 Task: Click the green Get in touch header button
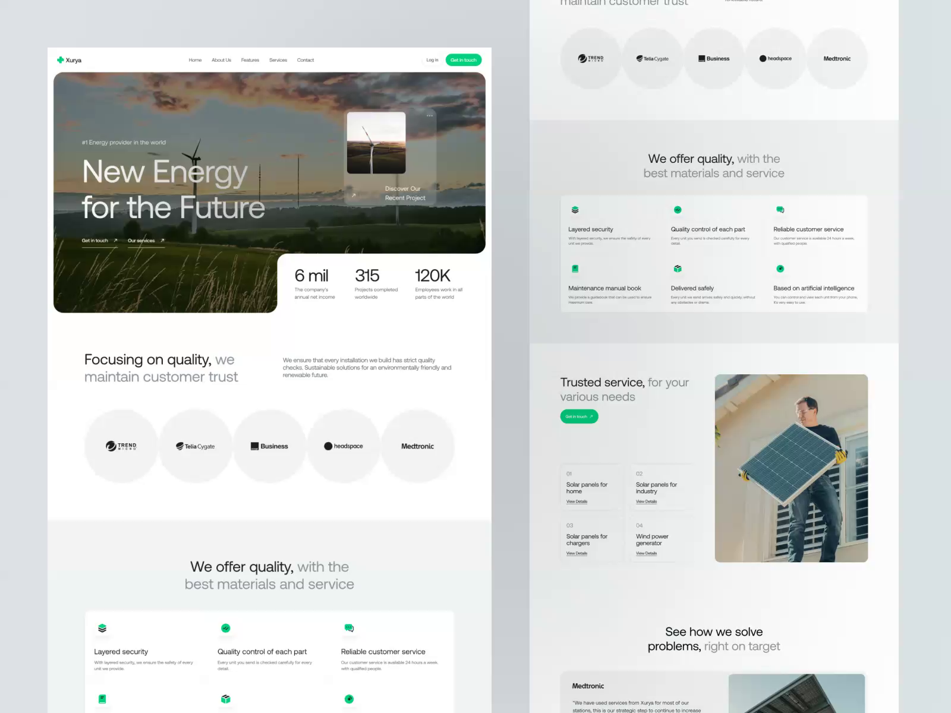click(x=464, y=60)
